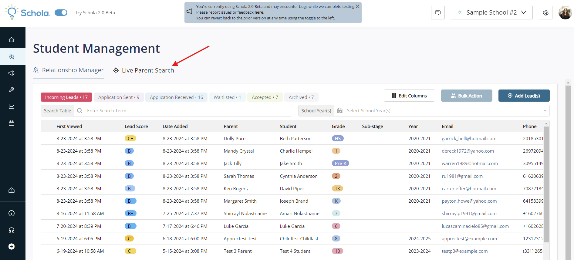Click the search magnifier icon
Screen dimensions: 574x260
coord(80,111)
